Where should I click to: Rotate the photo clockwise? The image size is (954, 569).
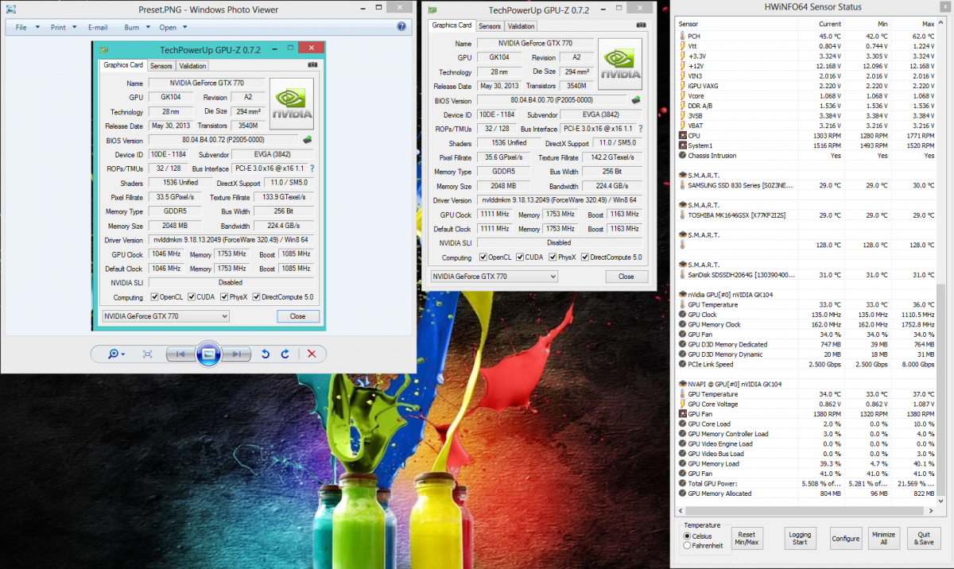point(285,354)
